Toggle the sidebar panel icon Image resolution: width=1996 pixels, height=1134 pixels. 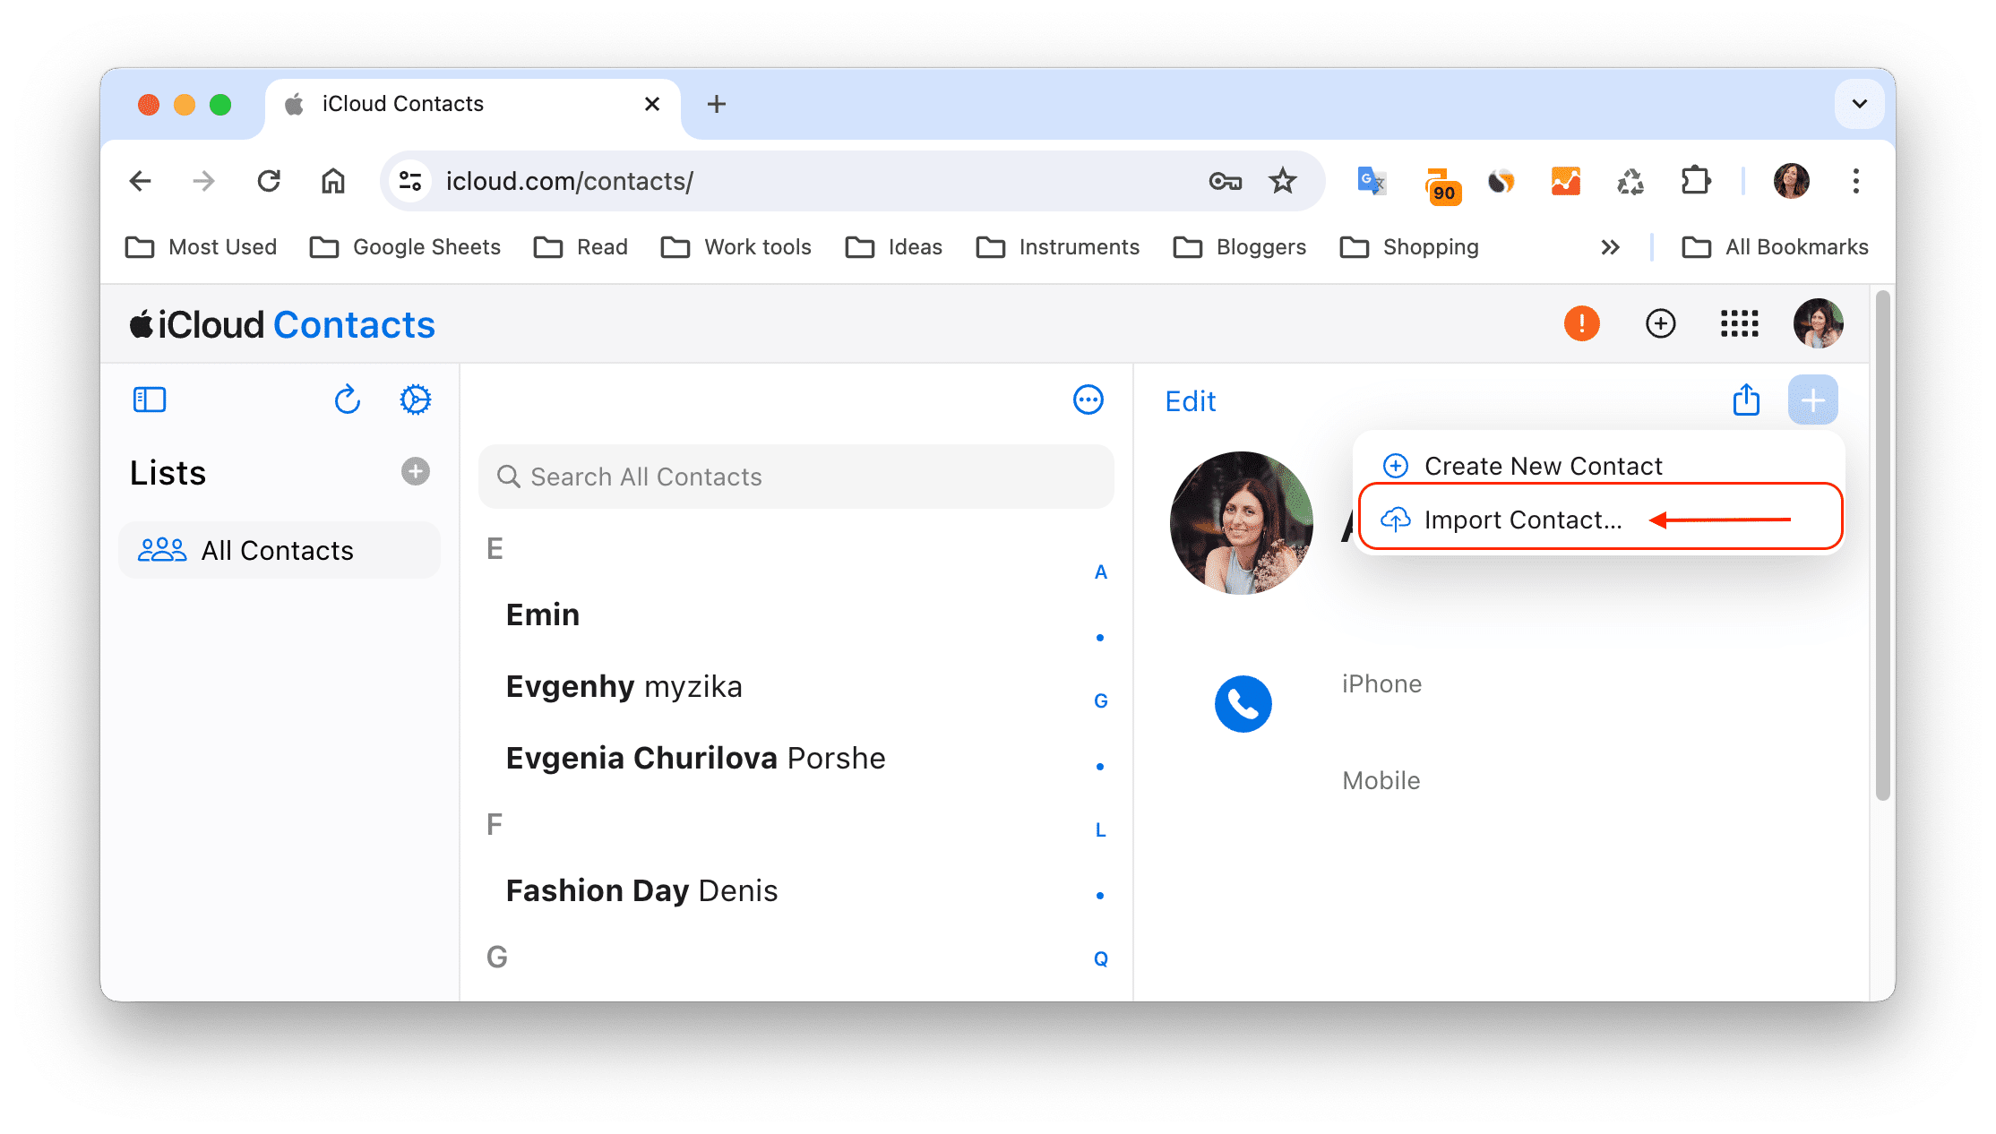pyautogui.click(x=148, y=400)
